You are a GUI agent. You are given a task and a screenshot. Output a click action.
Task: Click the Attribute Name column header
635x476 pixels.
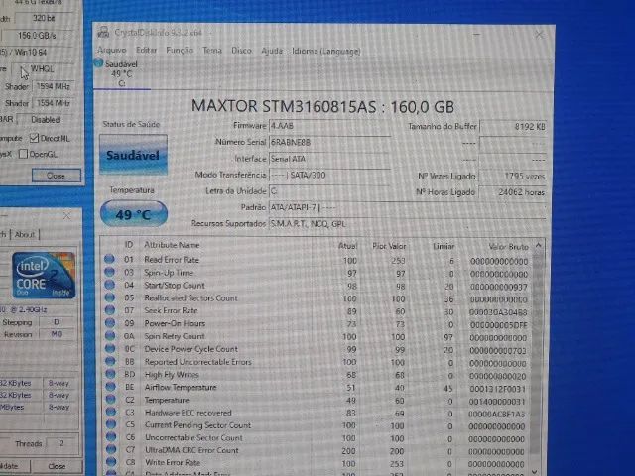click(x=172, y=245)
